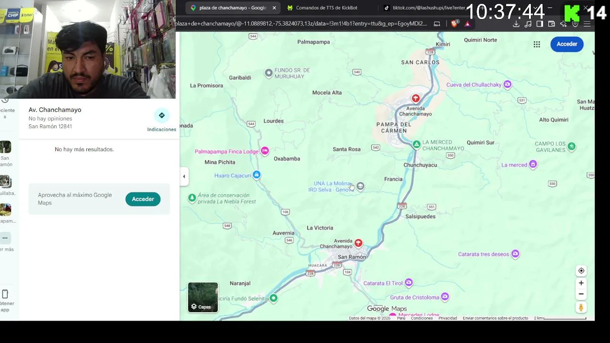
Task: Click the Piscina Fundo Selenita green pin
Action: pos(273,298)
